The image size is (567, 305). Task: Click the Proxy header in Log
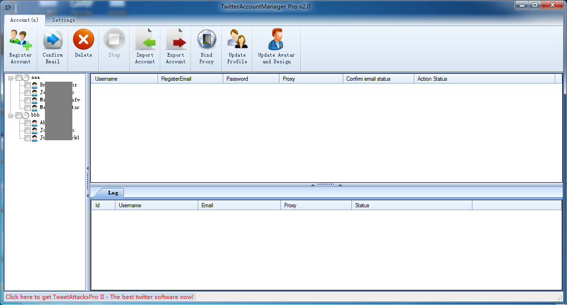tap(316, 205)
